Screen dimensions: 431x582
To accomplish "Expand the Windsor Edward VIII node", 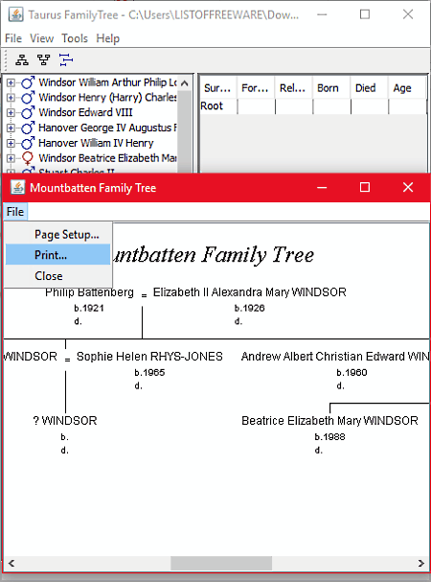I will pos(11,112).
